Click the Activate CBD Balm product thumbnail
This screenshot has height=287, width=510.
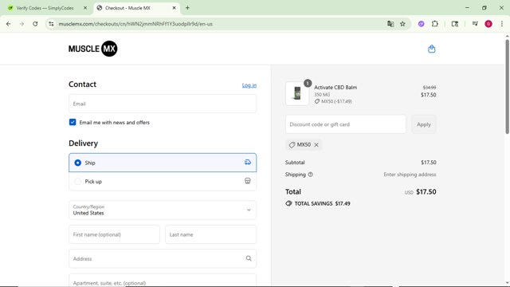297,93
